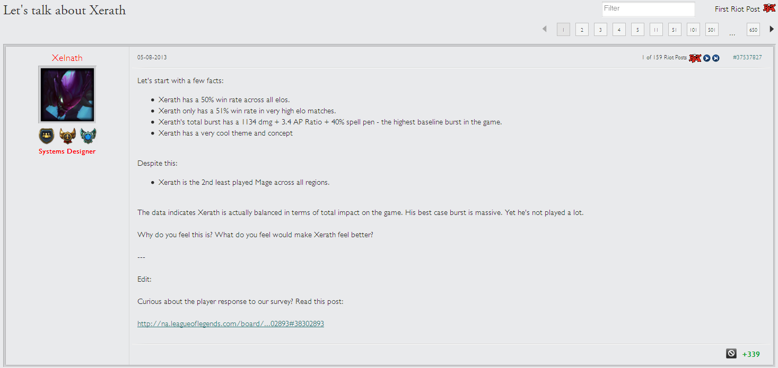Viewport: 778px width, 368px height.
Task: Click the First Riot Post link
Action: 737,9
